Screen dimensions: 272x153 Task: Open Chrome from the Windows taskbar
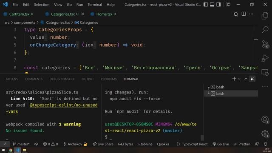tap(11, 150)
